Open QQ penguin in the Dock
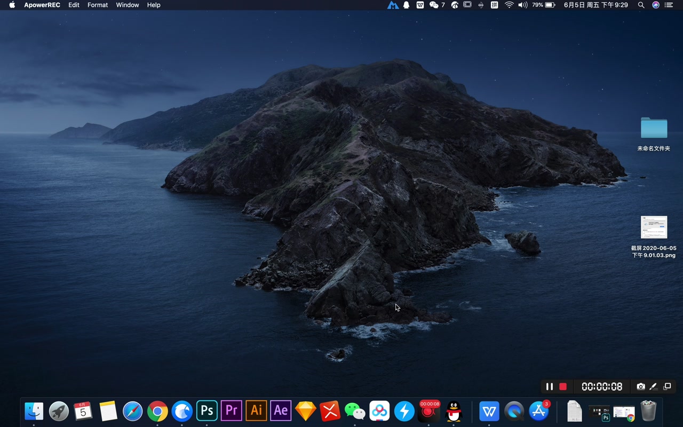Image resolution: width=683 pixels, height=427 pixels. [x=454, y=411]
